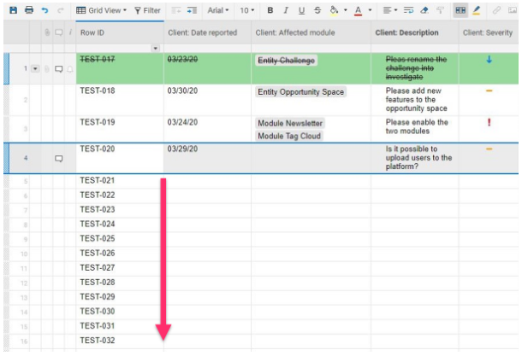Click the row info column header
Image resolution: width=522 pixels, height=356 pixels.
pos(70,32)
